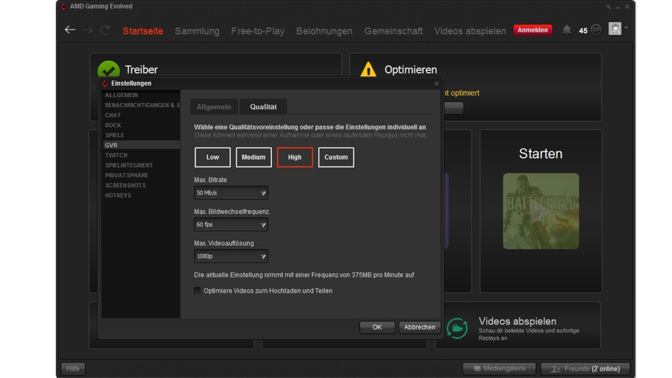Screen dimensions: 672x378
Task: Choose the Low quality preset
Action: tap(213, 157)
